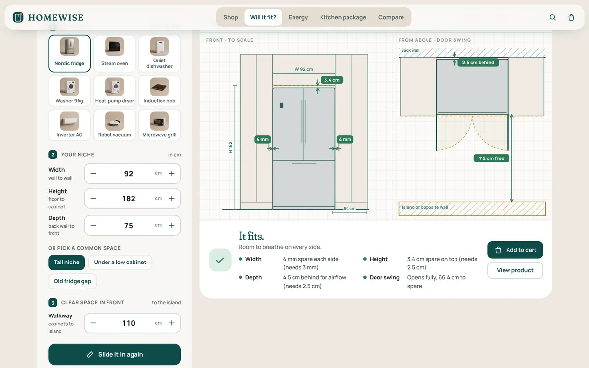
Task: Select the Heat-pump dryer appliance
Action: pos(114,91)
